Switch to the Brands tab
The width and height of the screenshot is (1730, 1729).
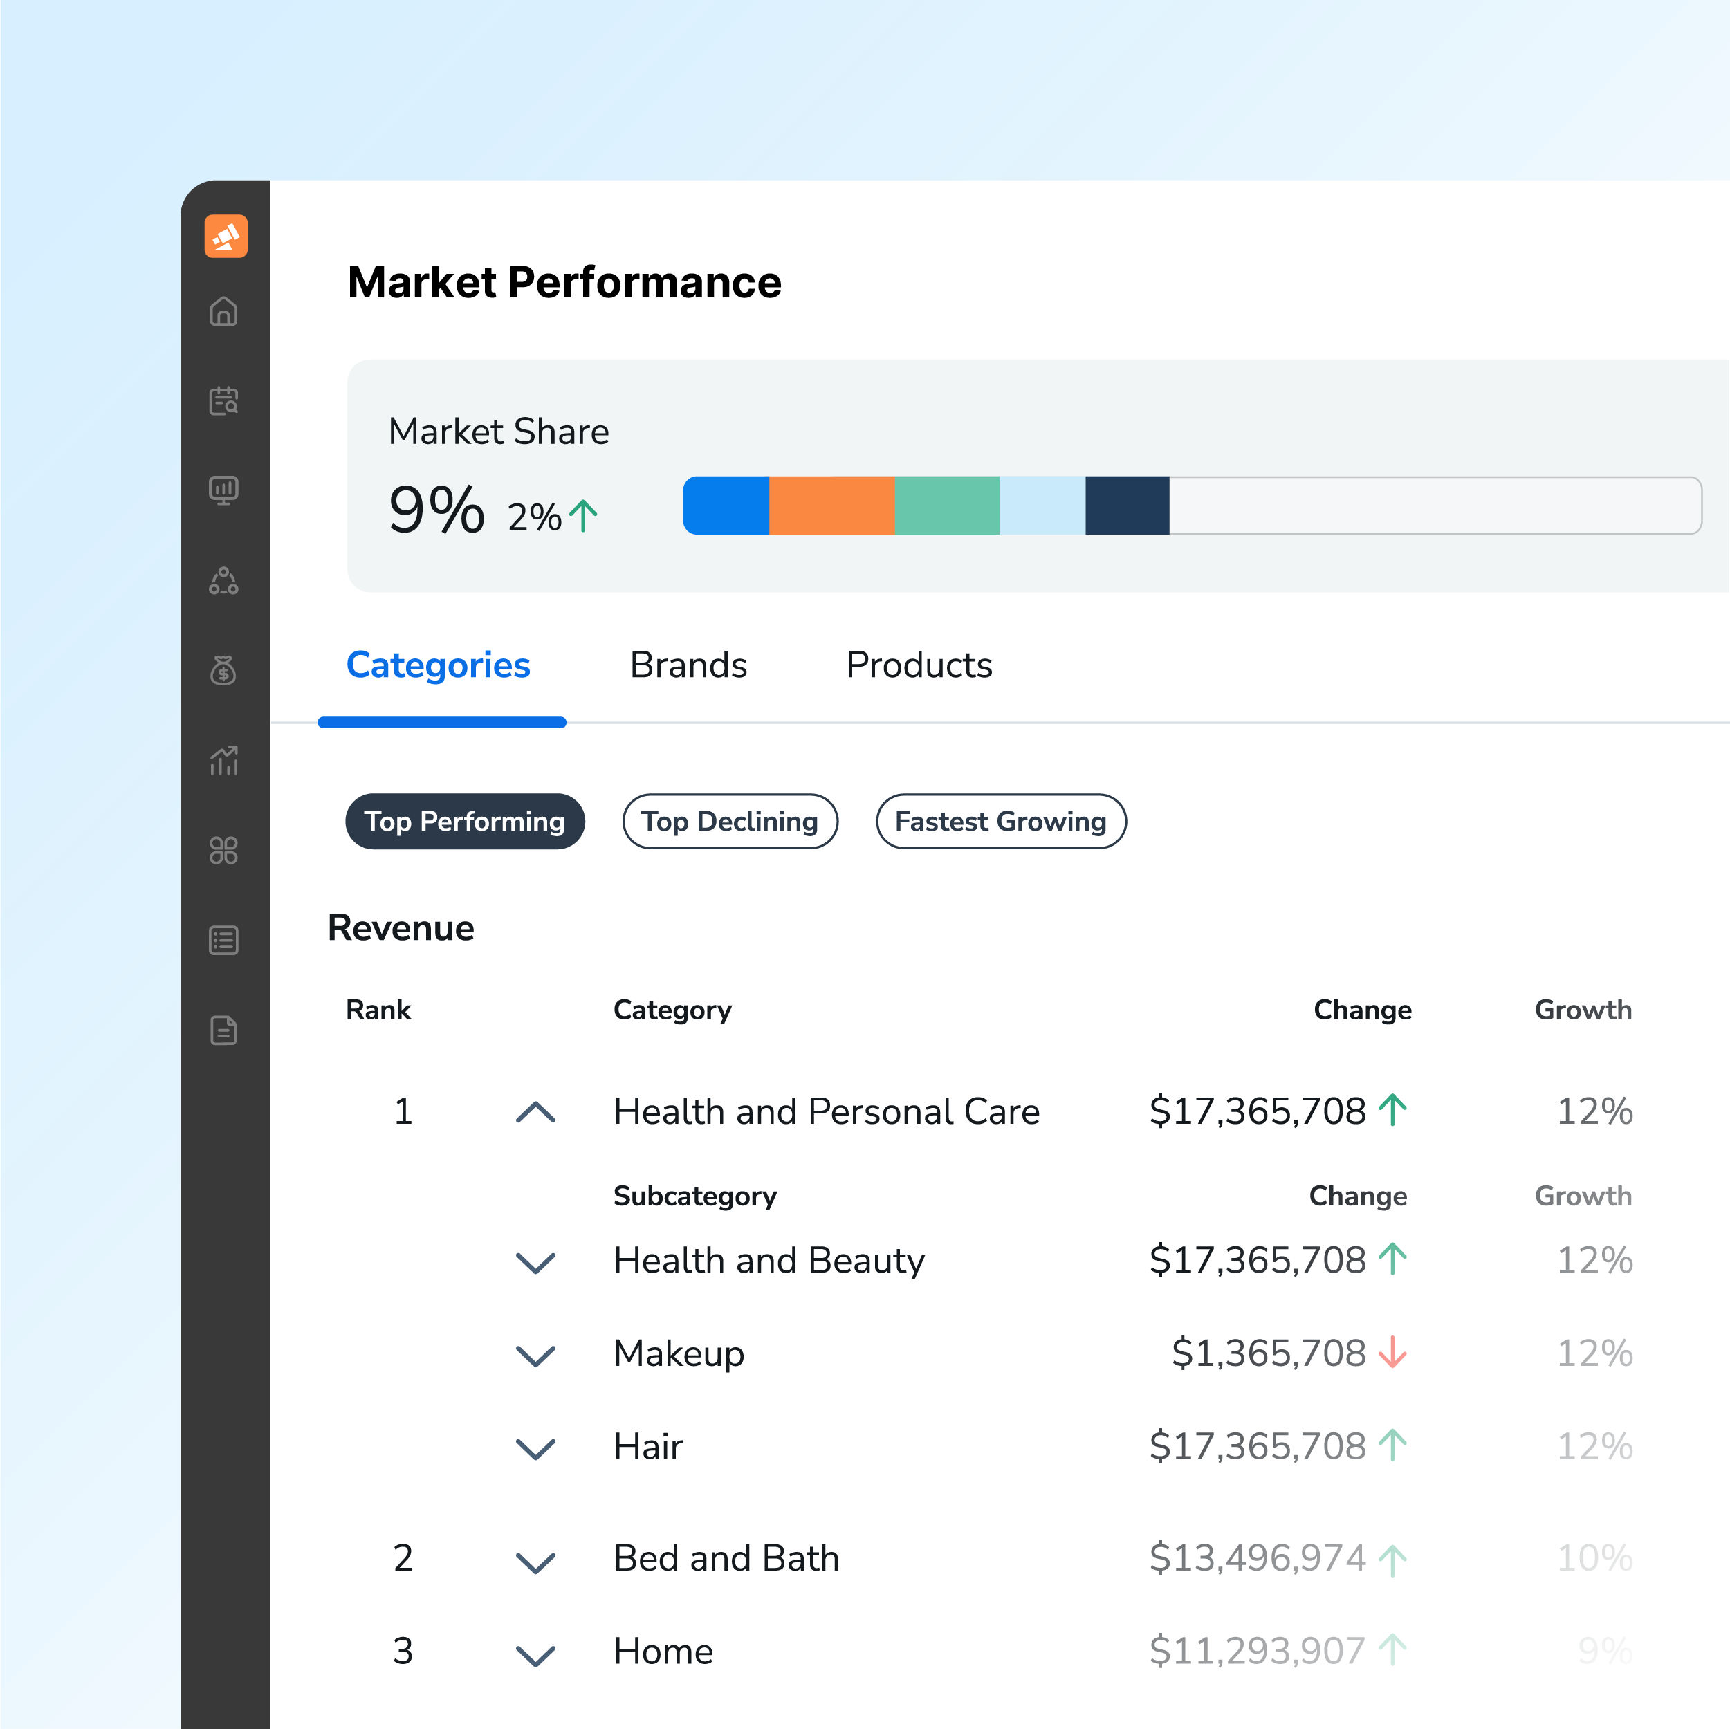(688, 665)
